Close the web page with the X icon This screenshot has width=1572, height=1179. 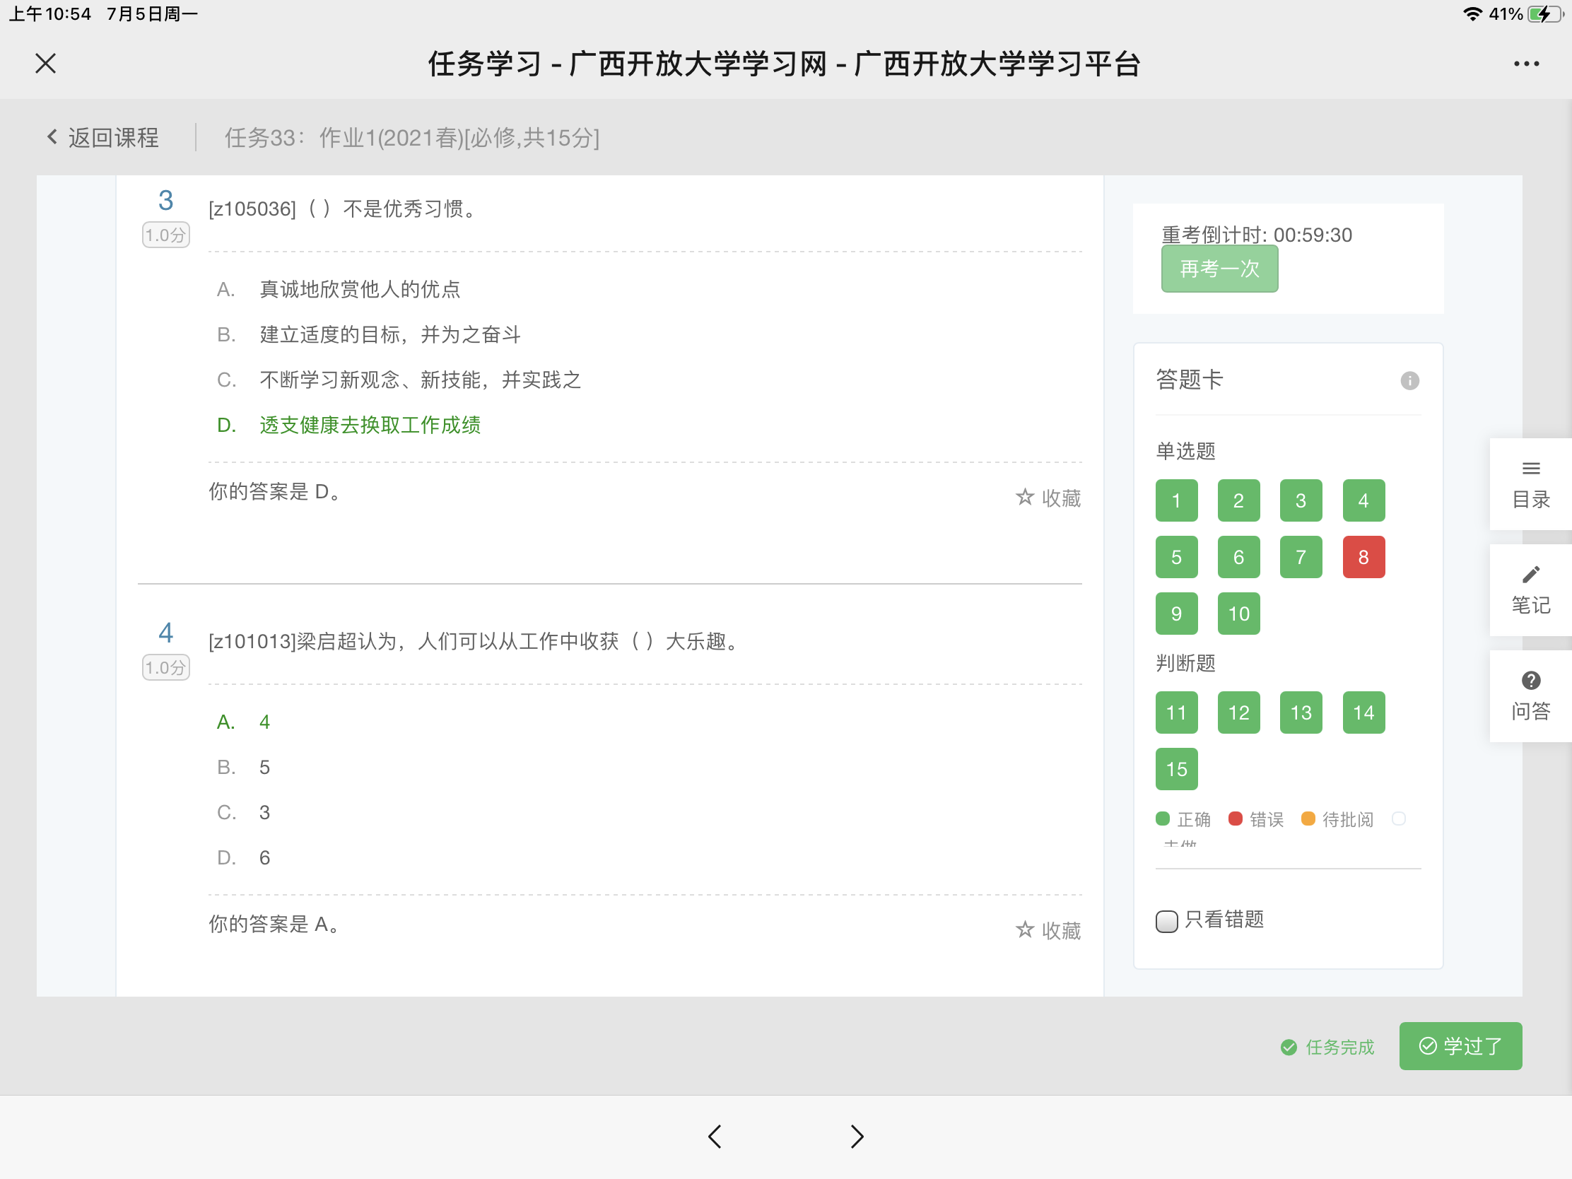tap(45, 64)
